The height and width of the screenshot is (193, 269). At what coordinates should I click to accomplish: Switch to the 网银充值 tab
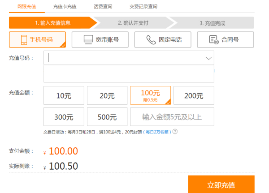point(27,7)
